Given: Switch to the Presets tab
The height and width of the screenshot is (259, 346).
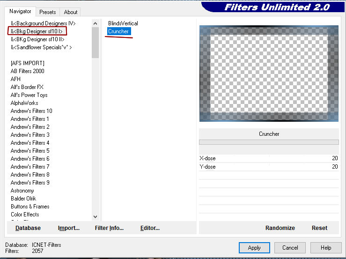Looking at the screenshot, I should point(47,12).
